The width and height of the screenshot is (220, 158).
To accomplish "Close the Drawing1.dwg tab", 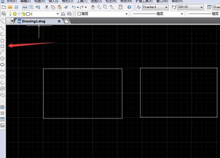I will pos(59,21).
